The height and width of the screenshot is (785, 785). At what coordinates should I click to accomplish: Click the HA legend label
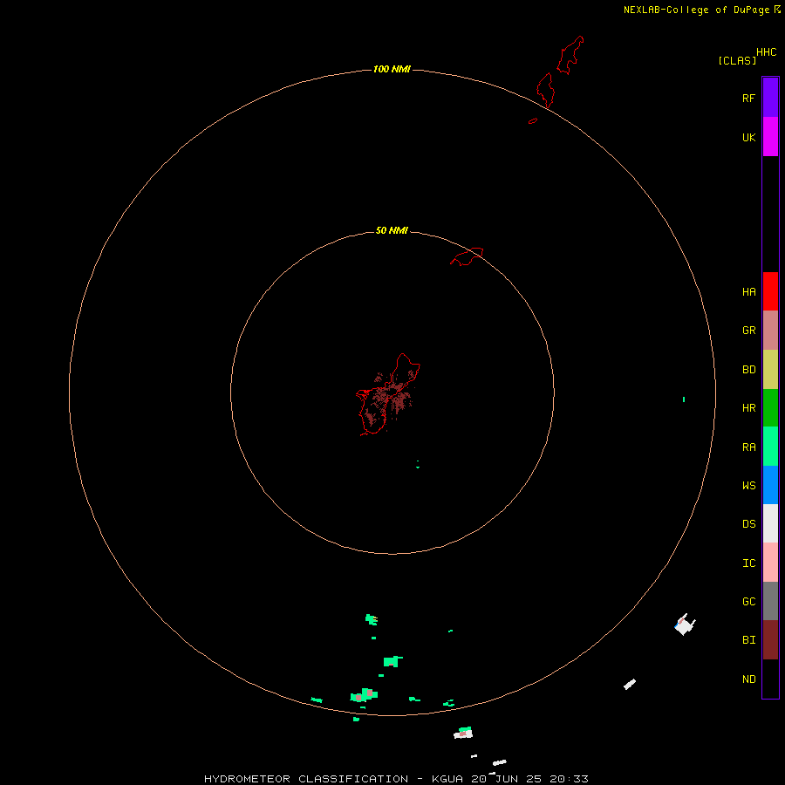[x=748, y=291]
